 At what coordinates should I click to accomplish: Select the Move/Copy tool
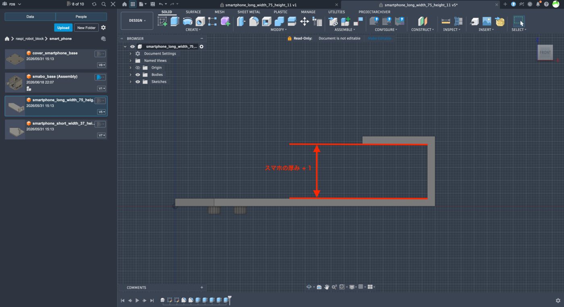pyautogui.click(x=305, y=21)
